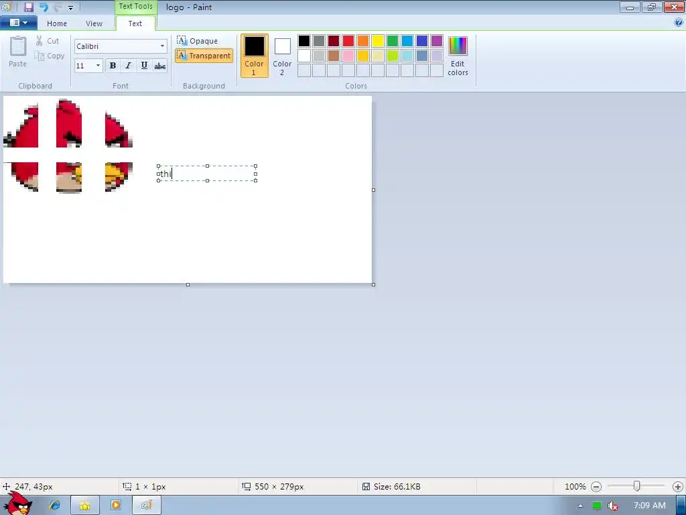This screenshot has height=515, width=686.
Task: Pick the green color swatch
Action: tap(393, 41)
